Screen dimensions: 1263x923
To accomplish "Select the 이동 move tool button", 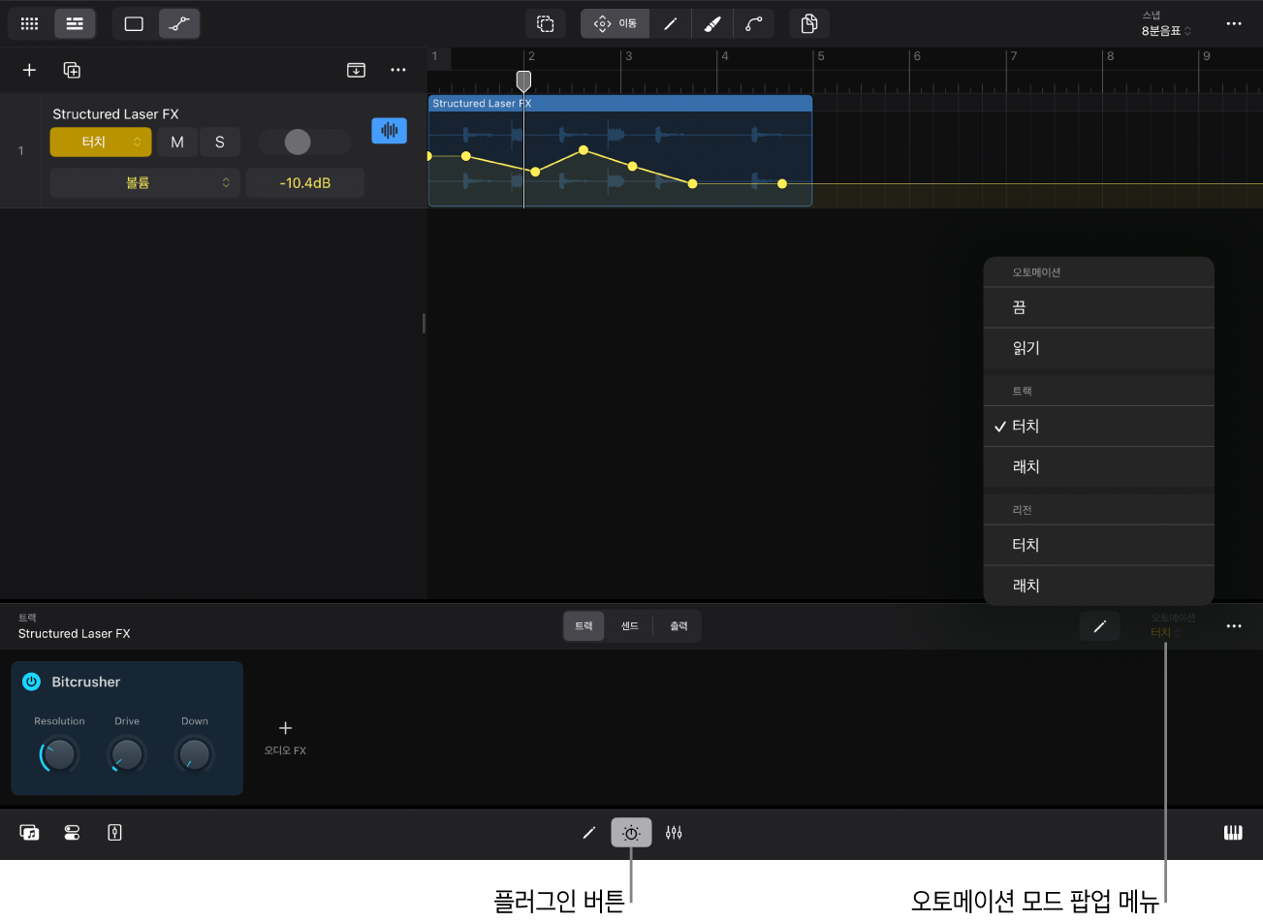I will tap(616, 23).
